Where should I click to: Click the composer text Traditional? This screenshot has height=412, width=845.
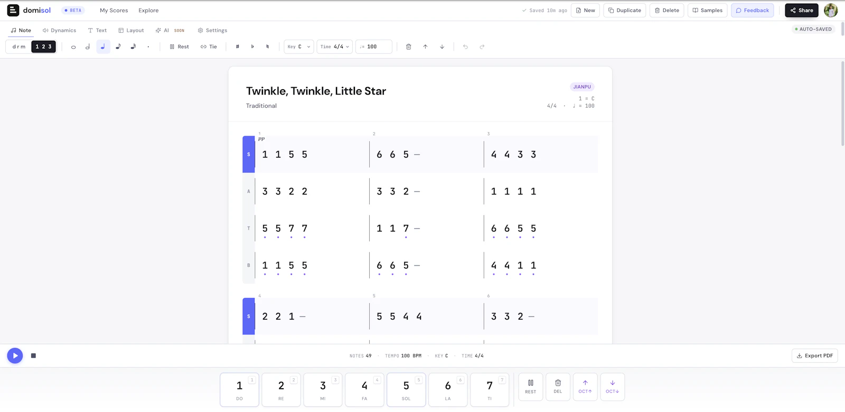pyautogui.click(x=261, y=106)
